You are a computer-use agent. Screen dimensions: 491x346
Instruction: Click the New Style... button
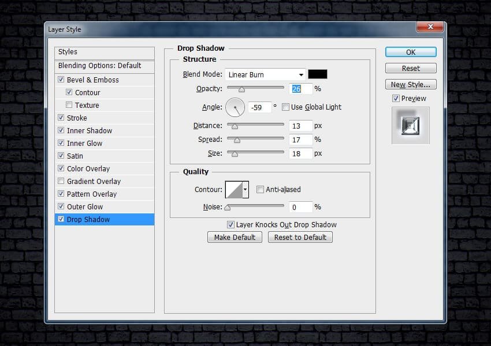pos(410,85)
